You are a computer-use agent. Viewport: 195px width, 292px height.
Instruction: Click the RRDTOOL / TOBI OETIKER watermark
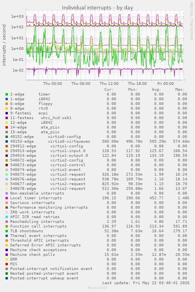pyautogui.click(x=191, y=21)
